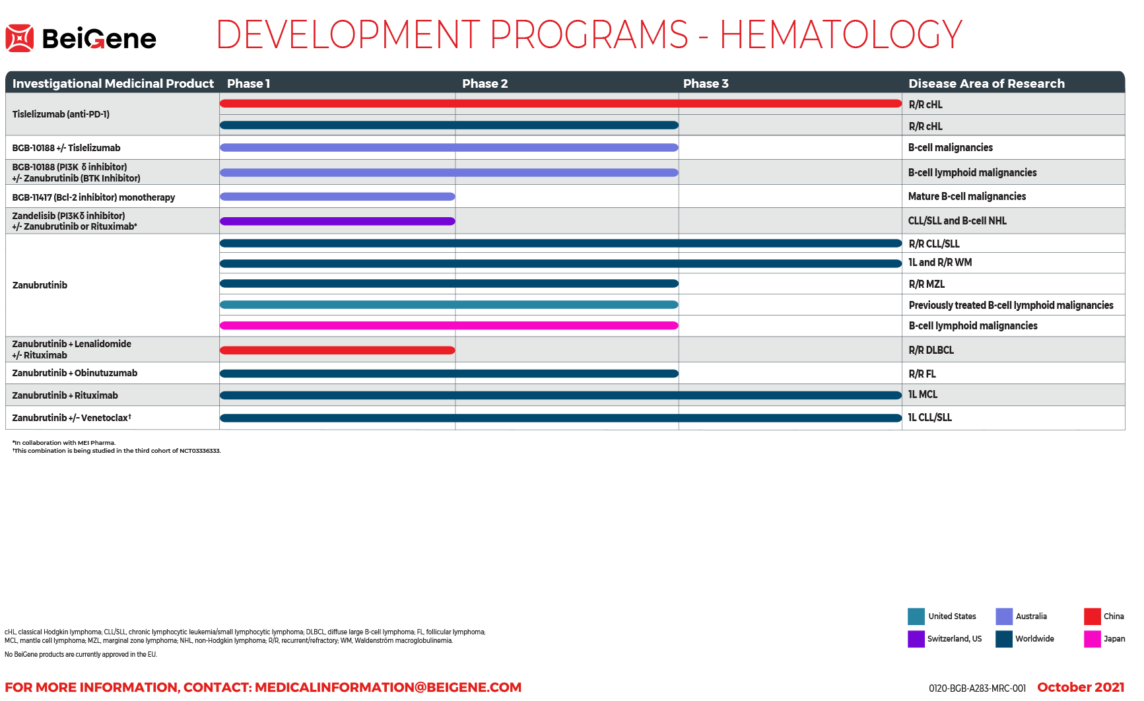
Task: Click the medicalinformation@beigene.com contact line
Action: pos(263,687)
